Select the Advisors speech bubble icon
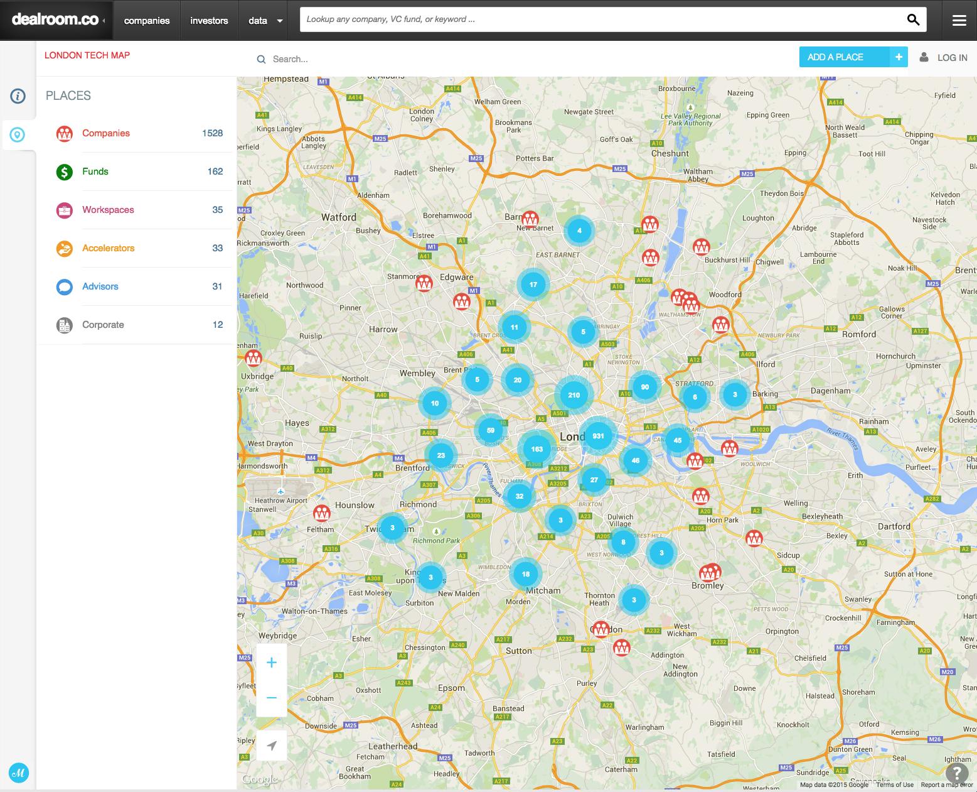Image resolution: width=977 pixels, height=792 pixels. 65,286
